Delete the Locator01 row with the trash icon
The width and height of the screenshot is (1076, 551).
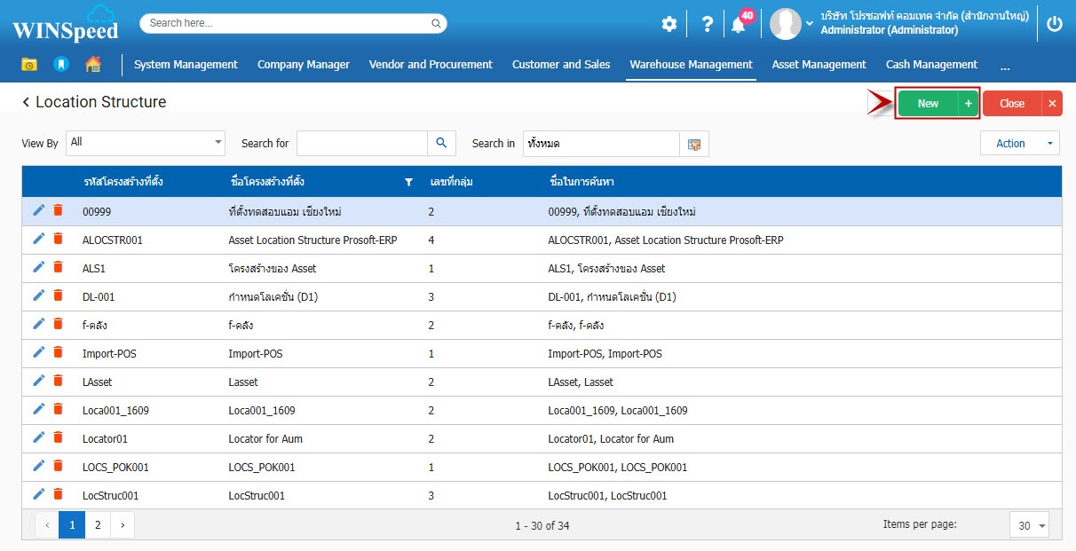point(58,437)
